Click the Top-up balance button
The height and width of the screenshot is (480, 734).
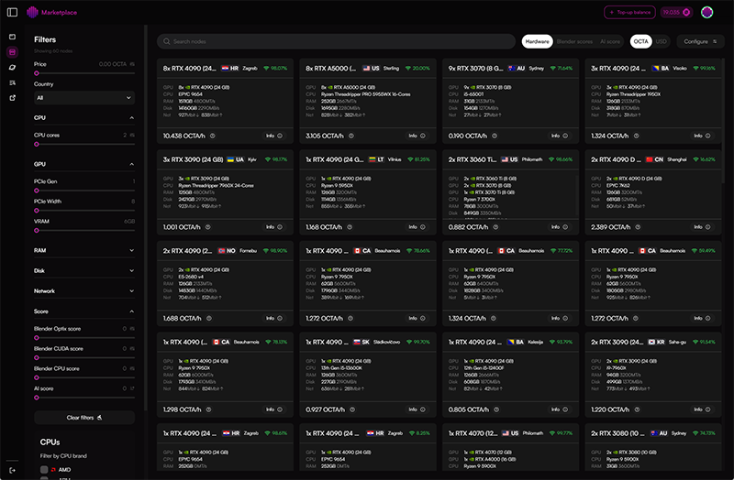[629, 12]
